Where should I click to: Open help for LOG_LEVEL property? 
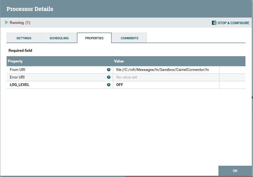coord(109,85)
